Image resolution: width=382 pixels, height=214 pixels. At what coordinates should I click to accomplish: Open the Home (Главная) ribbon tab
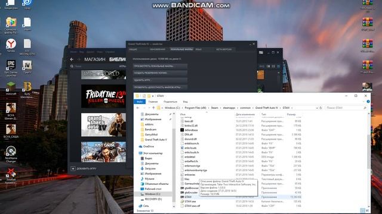click(153, 102)
